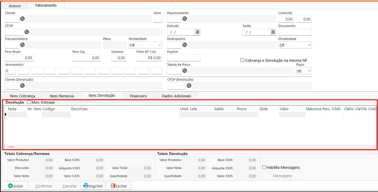Screen dimensions: 378x192
Task: Click the Incluir button
Action: tap(15, 186)
